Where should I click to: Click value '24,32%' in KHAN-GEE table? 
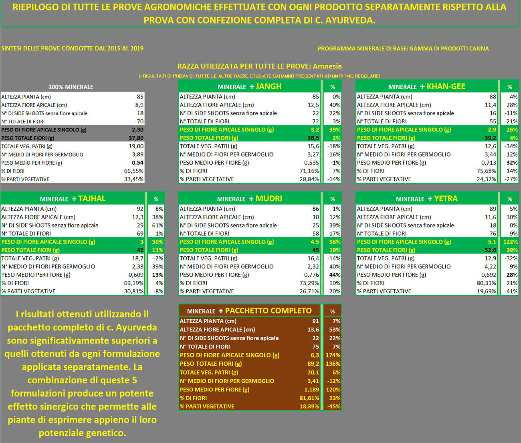pos(487,179)
